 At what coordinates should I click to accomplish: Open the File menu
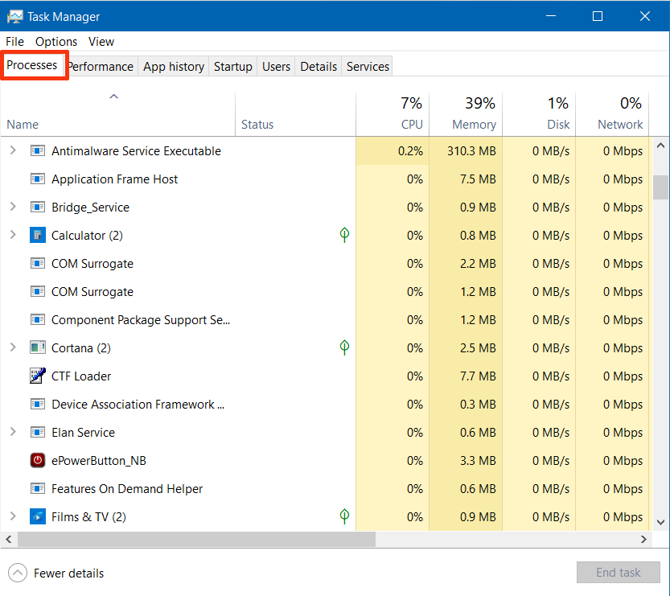click(15, 42)
